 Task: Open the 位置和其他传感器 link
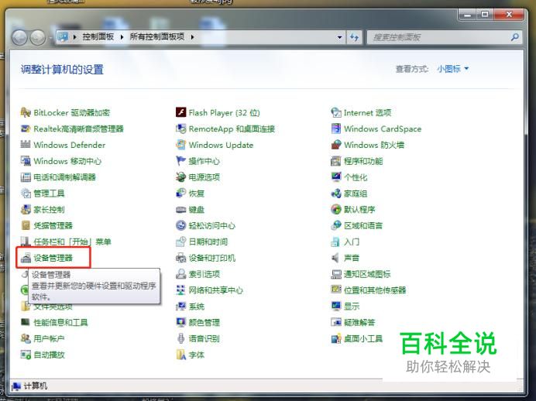coord(375,290)
